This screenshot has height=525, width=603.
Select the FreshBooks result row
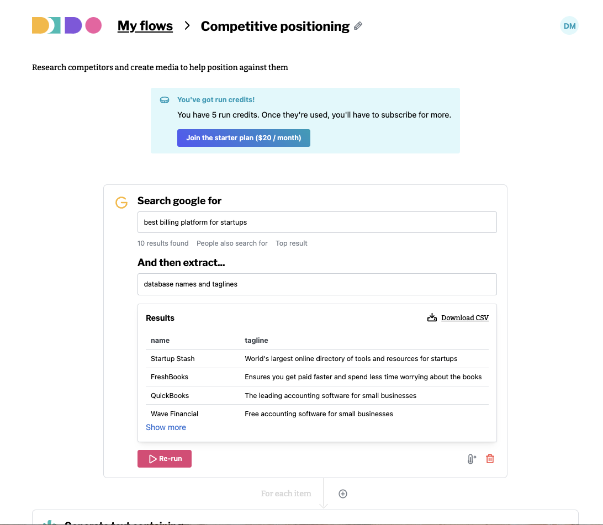318,377
